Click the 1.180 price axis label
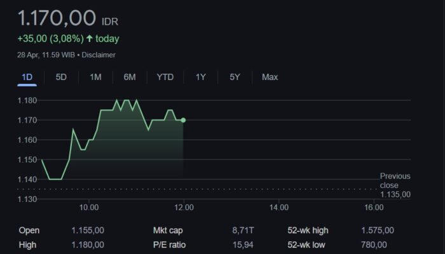 click(27, 100)
